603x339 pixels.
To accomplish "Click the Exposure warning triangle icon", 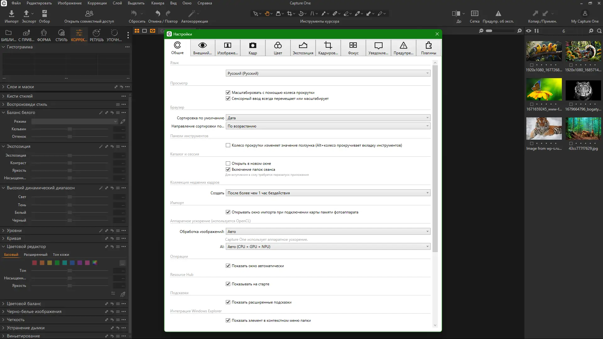I will click(x=498, y=13).
